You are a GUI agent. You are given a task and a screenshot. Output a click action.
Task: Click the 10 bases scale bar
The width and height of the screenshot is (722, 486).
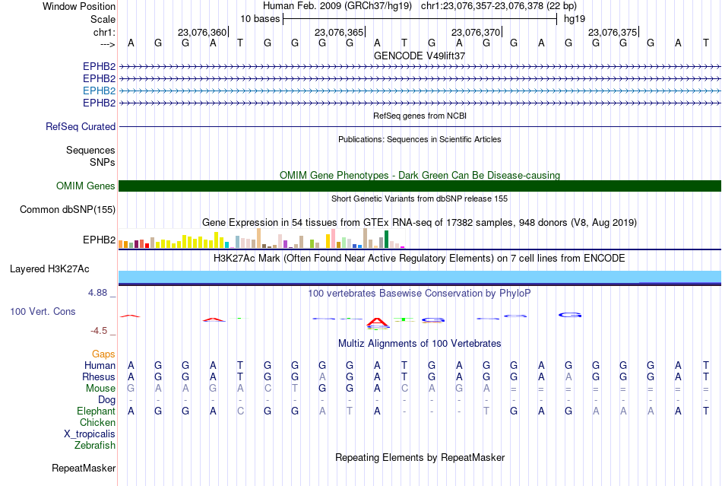(420, 19)
